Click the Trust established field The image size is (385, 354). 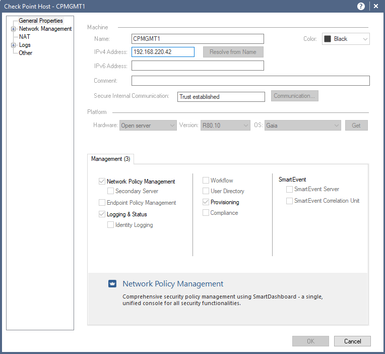coord(221,96)
